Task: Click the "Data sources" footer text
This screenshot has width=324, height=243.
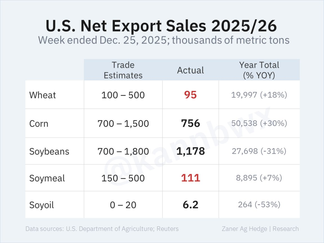Action: (x=102, y=229)
